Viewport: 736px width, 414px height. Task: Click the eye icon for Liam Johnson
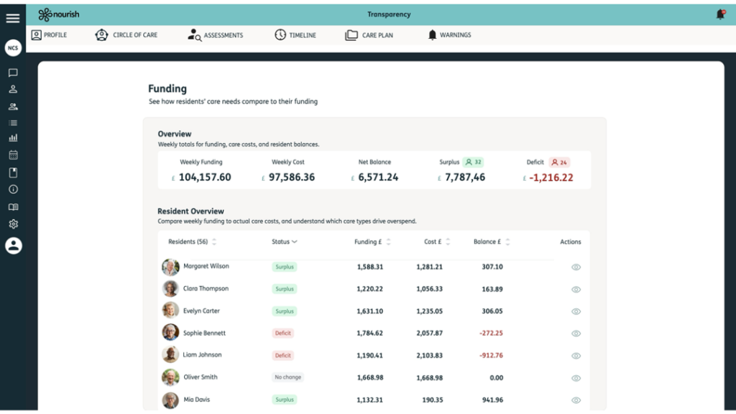coord(576,356)
